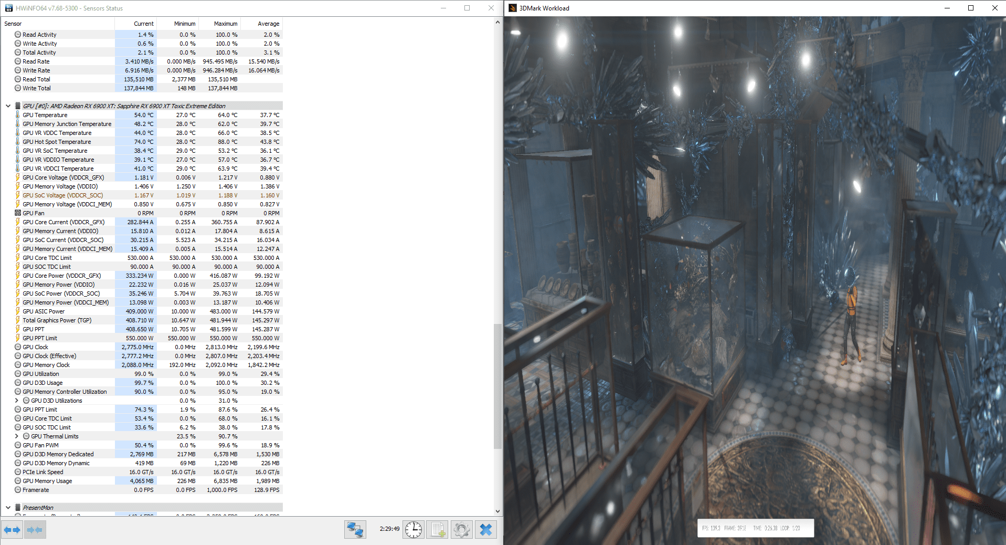Click the Minimum column header
This screenshot has width=1006, height=545.
(177, 24)
